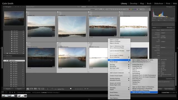This screenshot has height=100, width=178.
Task: Switch to Survey view in toolbar
Action: coord(39,89)
